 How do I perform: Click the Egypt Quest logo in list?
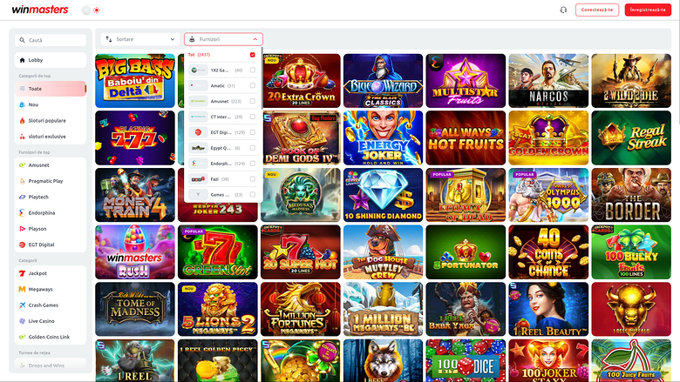[x=198, y=148]
